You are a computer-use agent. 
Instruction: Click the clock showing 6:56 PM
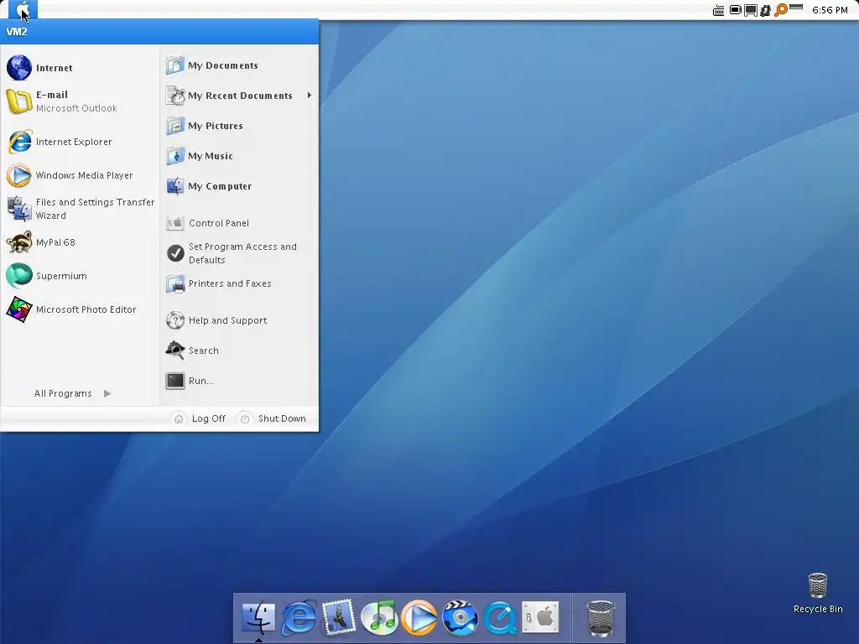pyautogui.click(x=830, y=10)
